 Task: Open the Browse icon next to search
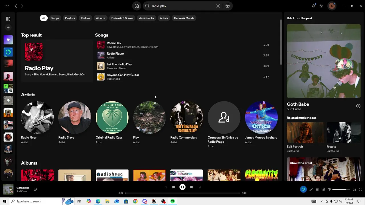[228, 6]
